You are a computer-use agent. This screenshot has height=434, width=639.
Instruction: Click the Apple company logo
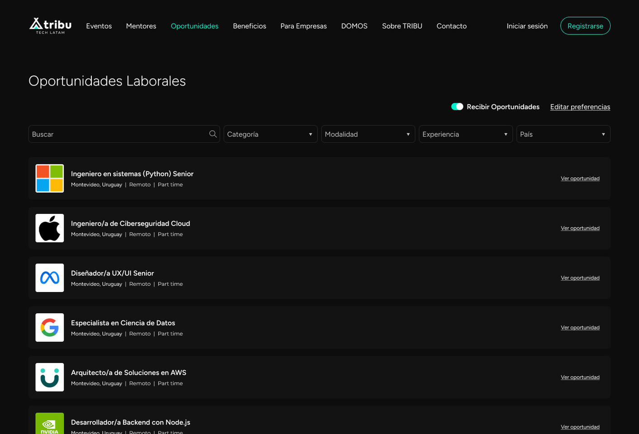click(x=50, y=228)
